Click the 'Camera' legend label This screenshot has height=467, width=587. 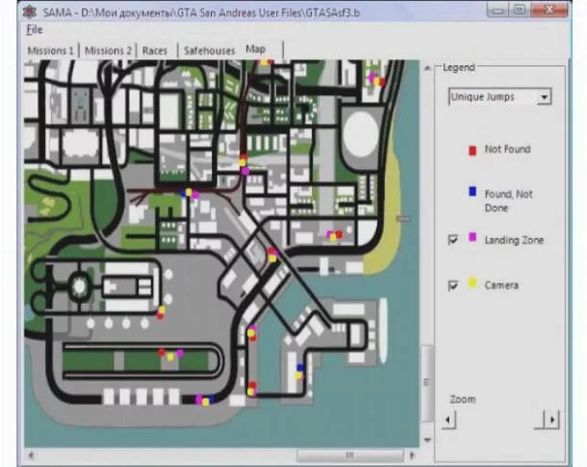[x=501, y=285]
